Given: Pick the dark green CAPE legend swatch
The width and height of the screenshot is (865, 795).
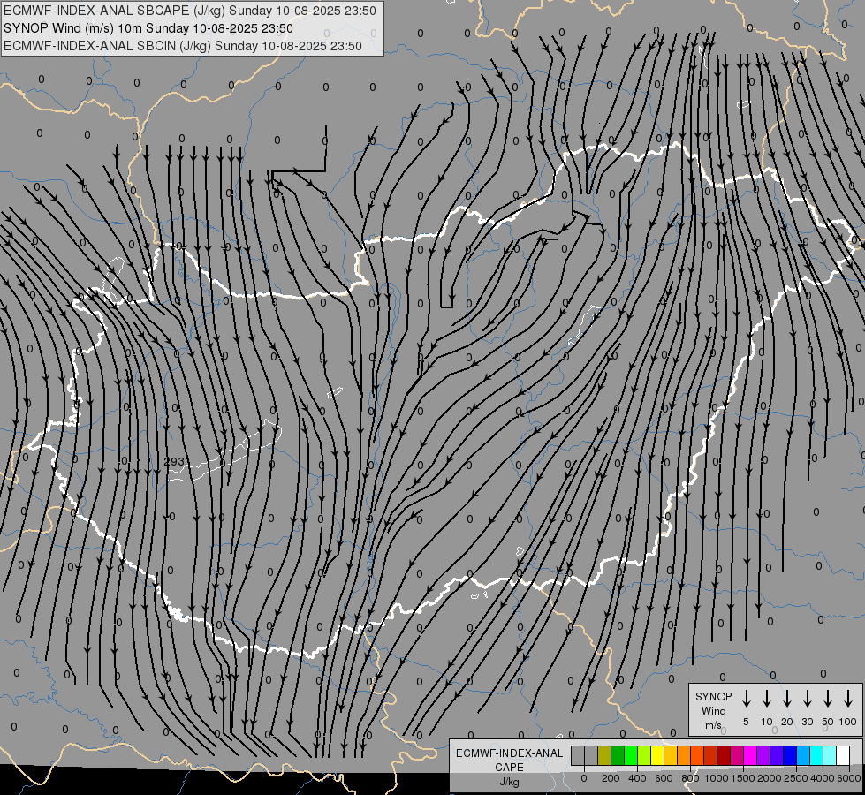Looking at the screenshot, I should (618, 755).
